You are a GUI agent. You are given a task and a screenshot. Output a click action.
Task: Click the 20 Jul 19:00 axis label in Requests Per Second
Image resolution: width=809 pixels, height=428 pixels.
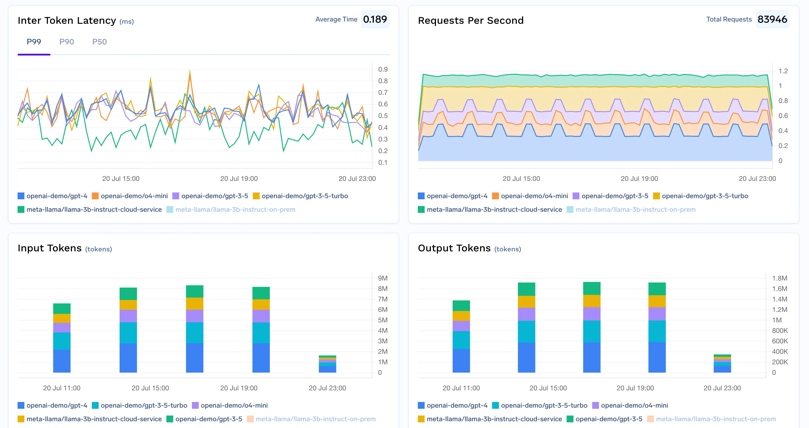click(x=639, y=178)
